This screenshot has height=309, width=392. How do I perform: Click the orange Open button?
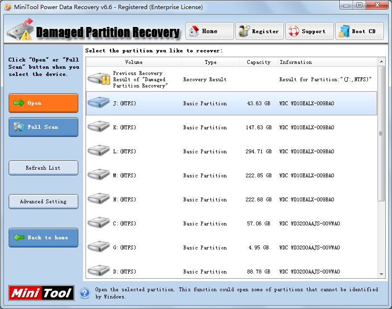(x=44, y=103)
